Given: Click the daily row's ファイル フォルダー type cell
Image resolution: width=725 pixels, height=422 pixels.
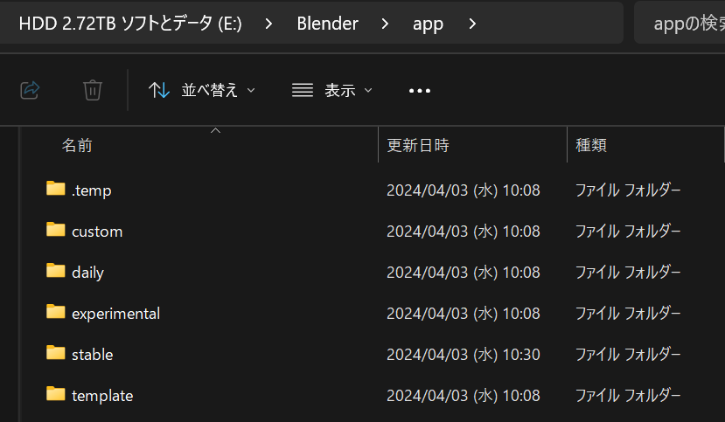Looking at the screenshot, I should [x=628, y=273].
